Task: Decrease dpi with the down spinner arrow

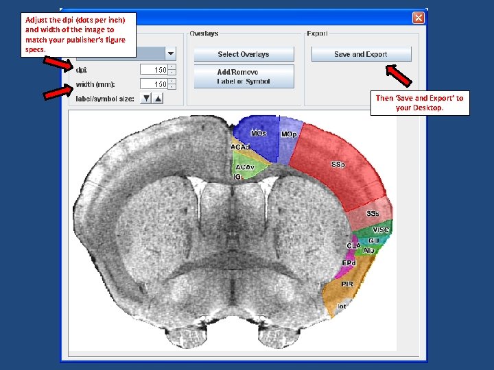Action: click(172, 73)
